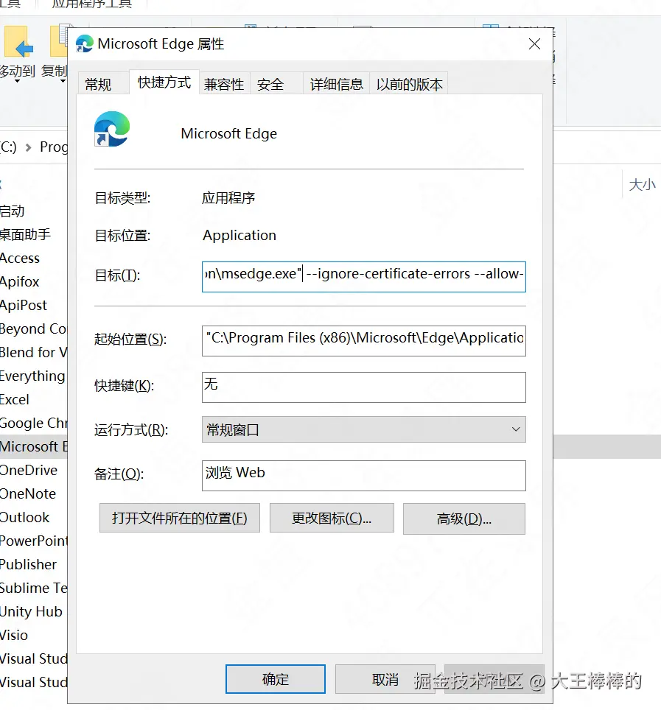Click 打开文件所在的位置(F) button
The width and height of the screenshot is (661, 710).
[180, 518]
